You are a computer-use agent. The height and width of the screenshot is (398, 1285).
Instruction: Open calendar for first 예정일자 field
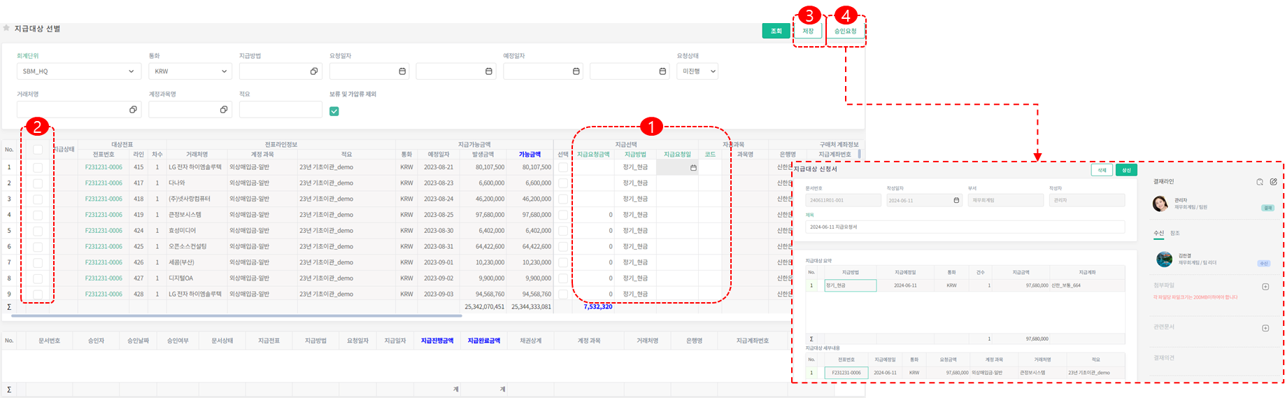click(576, 71)
